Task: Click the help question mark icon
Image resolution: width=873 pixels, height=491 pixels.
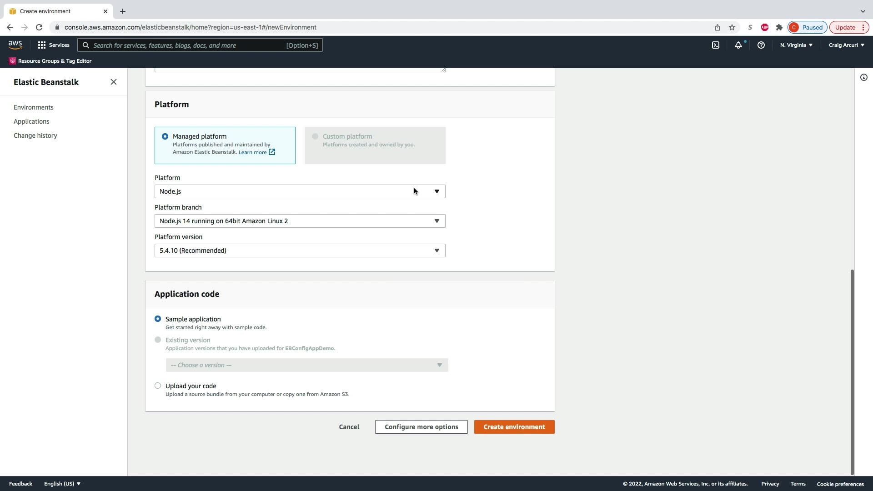Action: 761,45
